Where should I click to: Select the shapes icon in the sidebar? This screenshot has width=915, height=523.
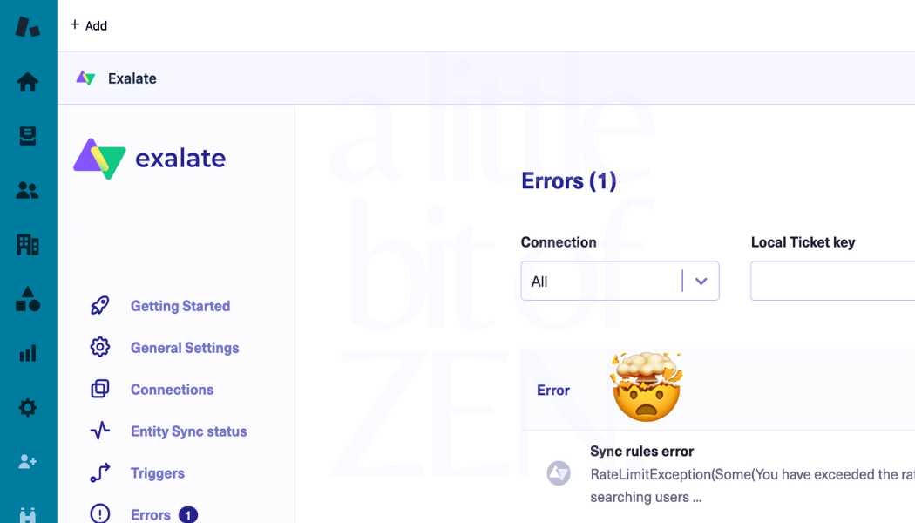pyautogui.click(x=27, y=299)
